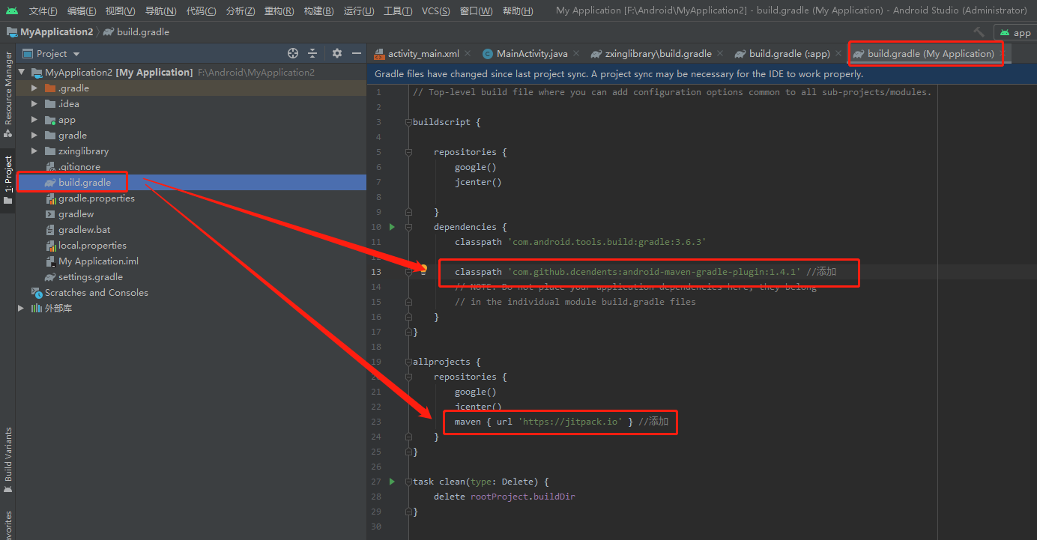Click MyApplication2 breadcrumb
The width and height of the screenshot is (1037, 540).
click(50, 32)
